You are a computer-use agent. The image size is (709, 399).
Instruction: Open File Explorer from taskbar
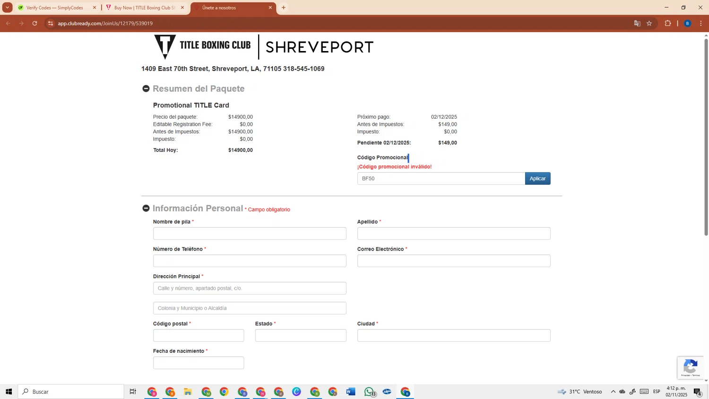point(188,391)
